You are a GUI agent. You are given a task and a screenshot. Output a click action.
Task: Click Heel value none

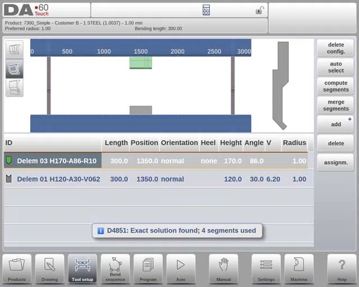(209, 161)
